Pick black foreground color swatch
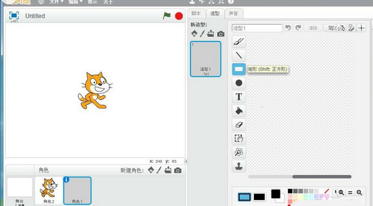The image size is (373, 206). (x=276, y=194)
